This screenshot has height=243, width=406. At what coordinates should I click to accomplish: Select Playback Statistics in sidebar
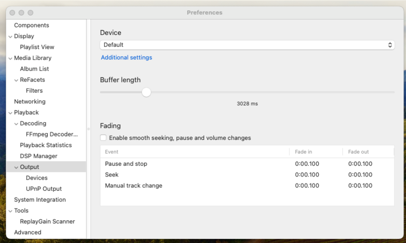point(46,146)
